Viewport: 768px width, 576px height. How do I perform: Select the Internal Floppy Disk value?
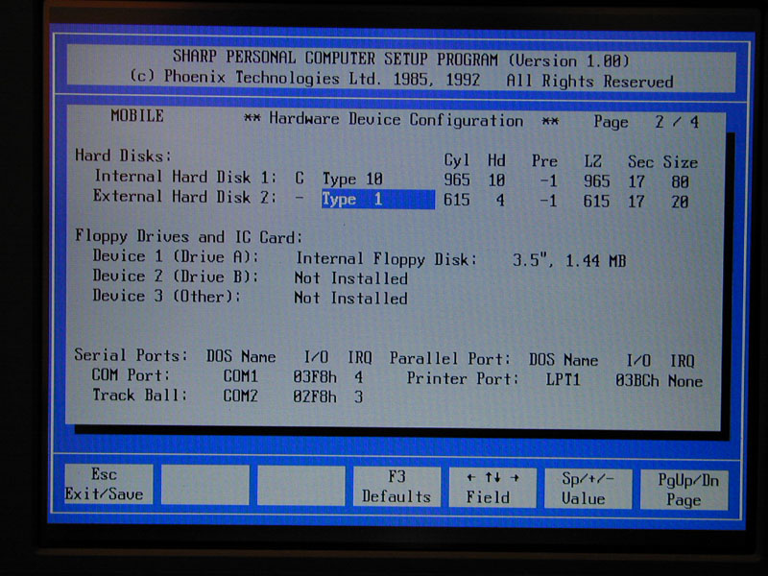385,258
